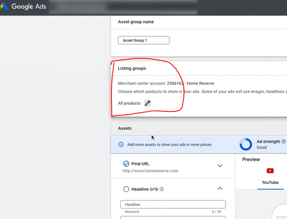
Task: Open the Headline help tooltip icon
Action: point(162,189)
